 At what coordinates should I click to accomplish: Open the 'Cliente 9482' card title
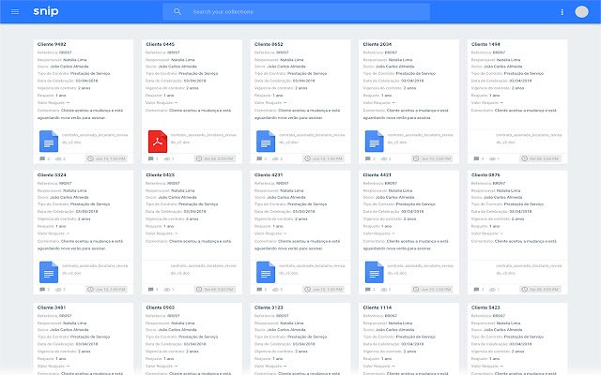(x=52, y=44)
